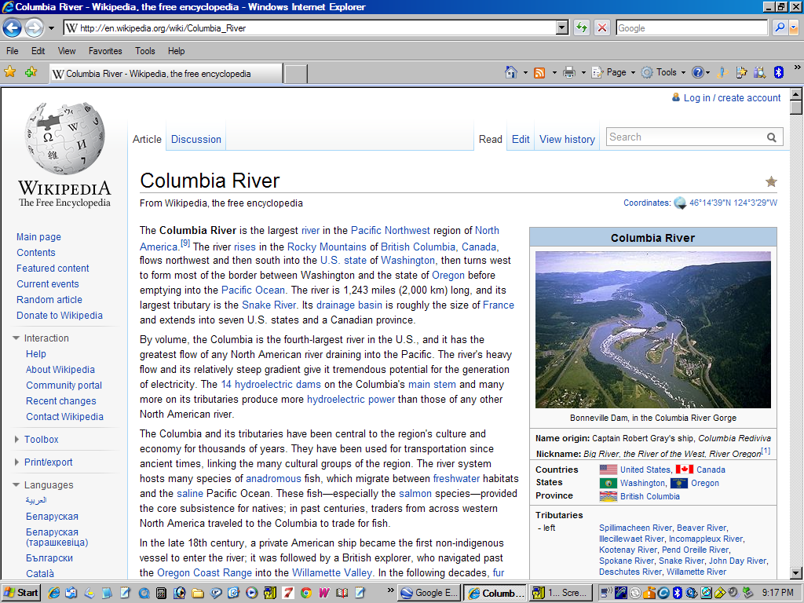Open Calculator from the Quick Launch bar
804x603 pixels.
pyautogui.click(x=161, y=594)
